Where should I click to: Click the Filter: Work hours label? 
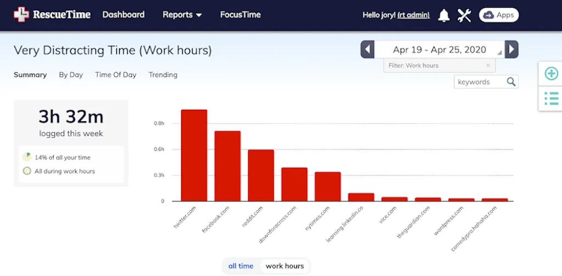413,66
